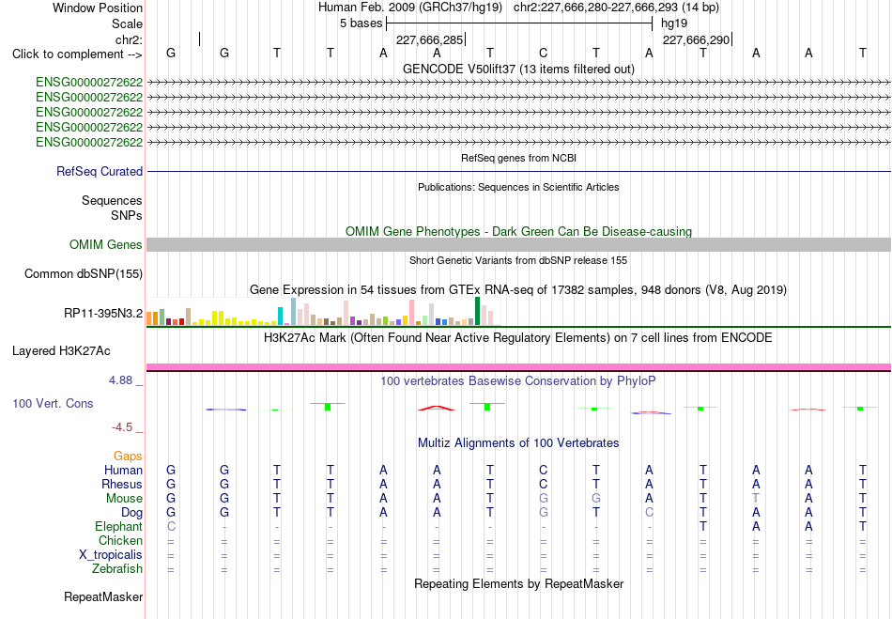This screenshot has width=892, height=619.
Task: Open 'Multiz Alignments of 100 Vertebrates' title
Action: [518, 442]
